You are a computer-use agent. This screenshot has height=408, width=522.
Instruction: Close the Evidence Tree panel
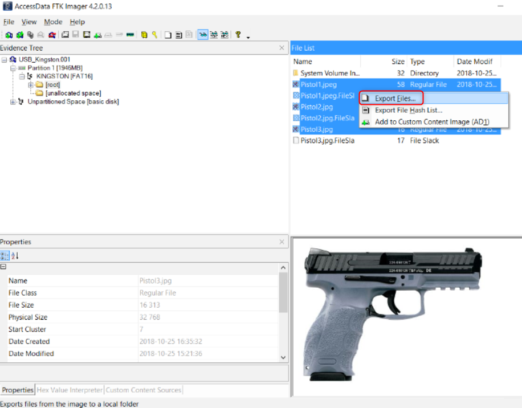(282, 48)
